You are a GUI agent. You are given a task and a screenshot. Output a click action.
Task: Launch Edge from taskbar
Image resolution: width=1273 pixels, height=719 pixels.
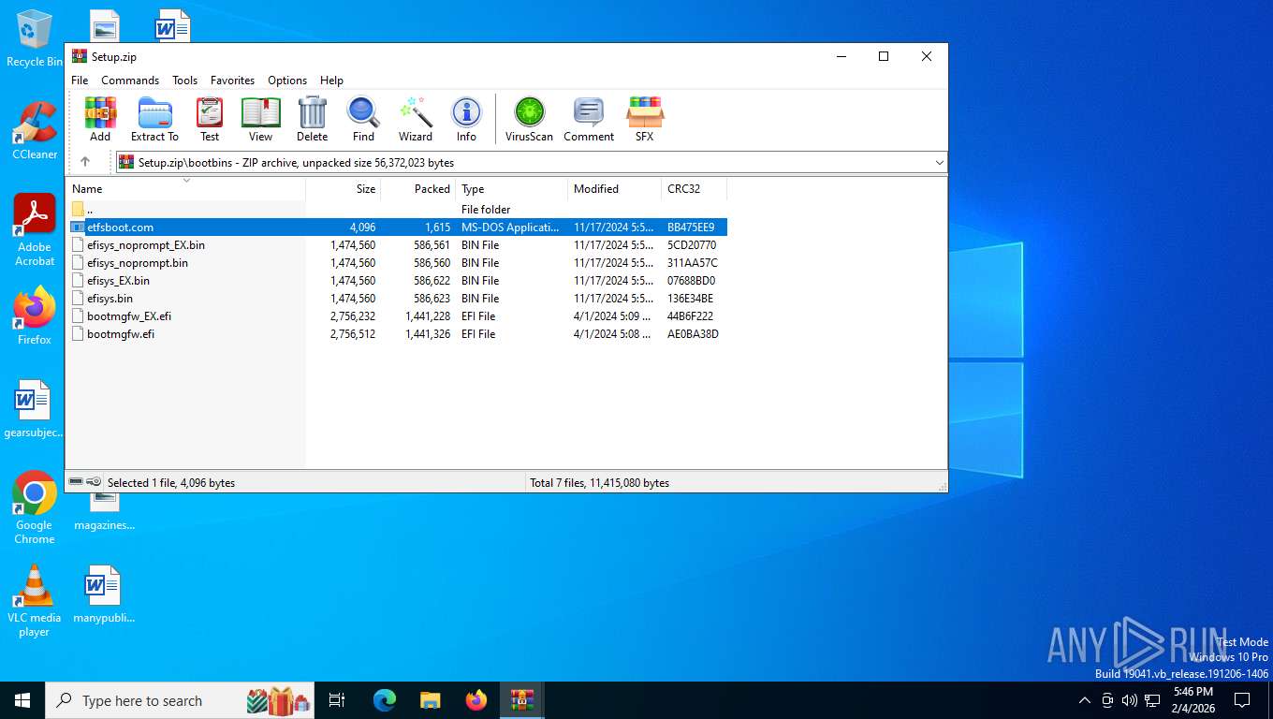pos(385,700)
